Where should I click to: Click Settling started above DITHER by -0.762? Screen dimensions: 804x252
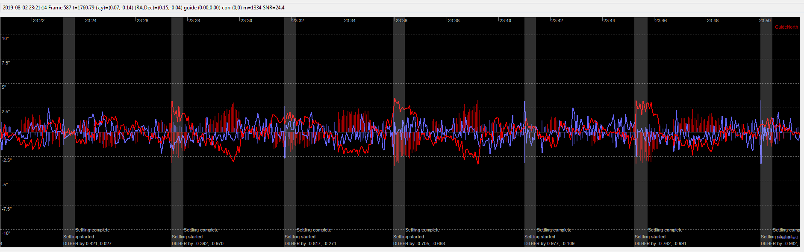[x=650, y=237]
